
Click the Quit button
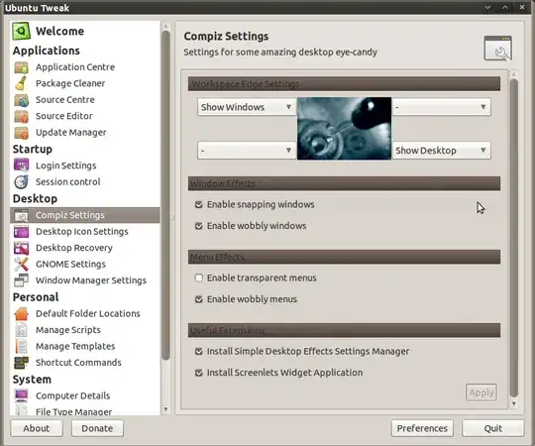492,428
